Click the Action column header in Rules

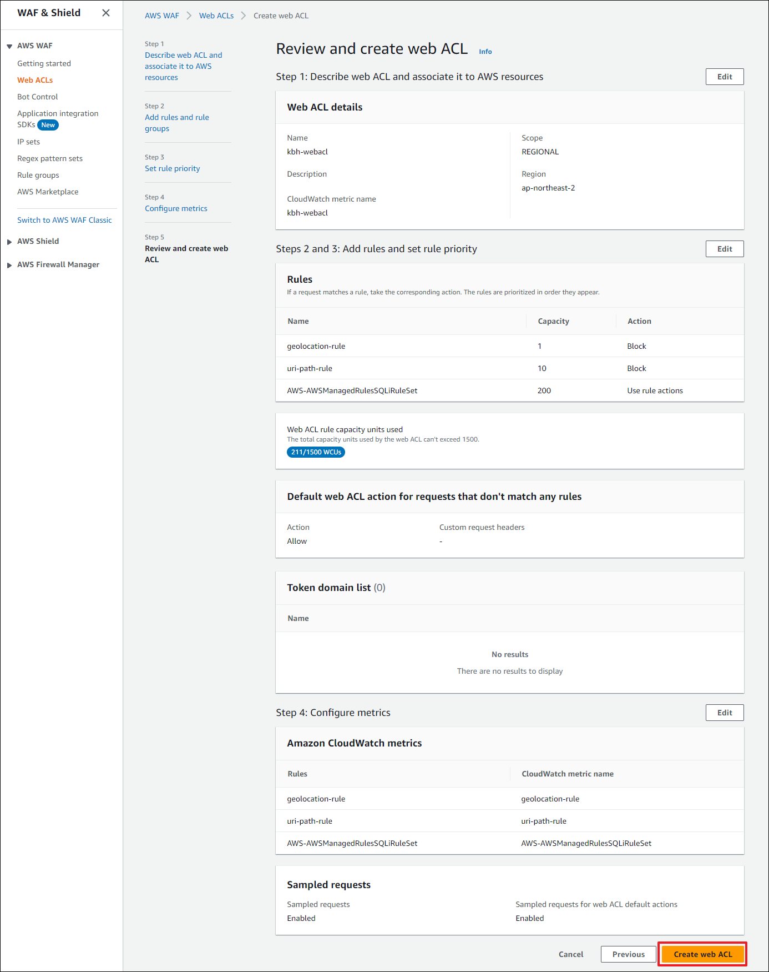tap(639, 321)
